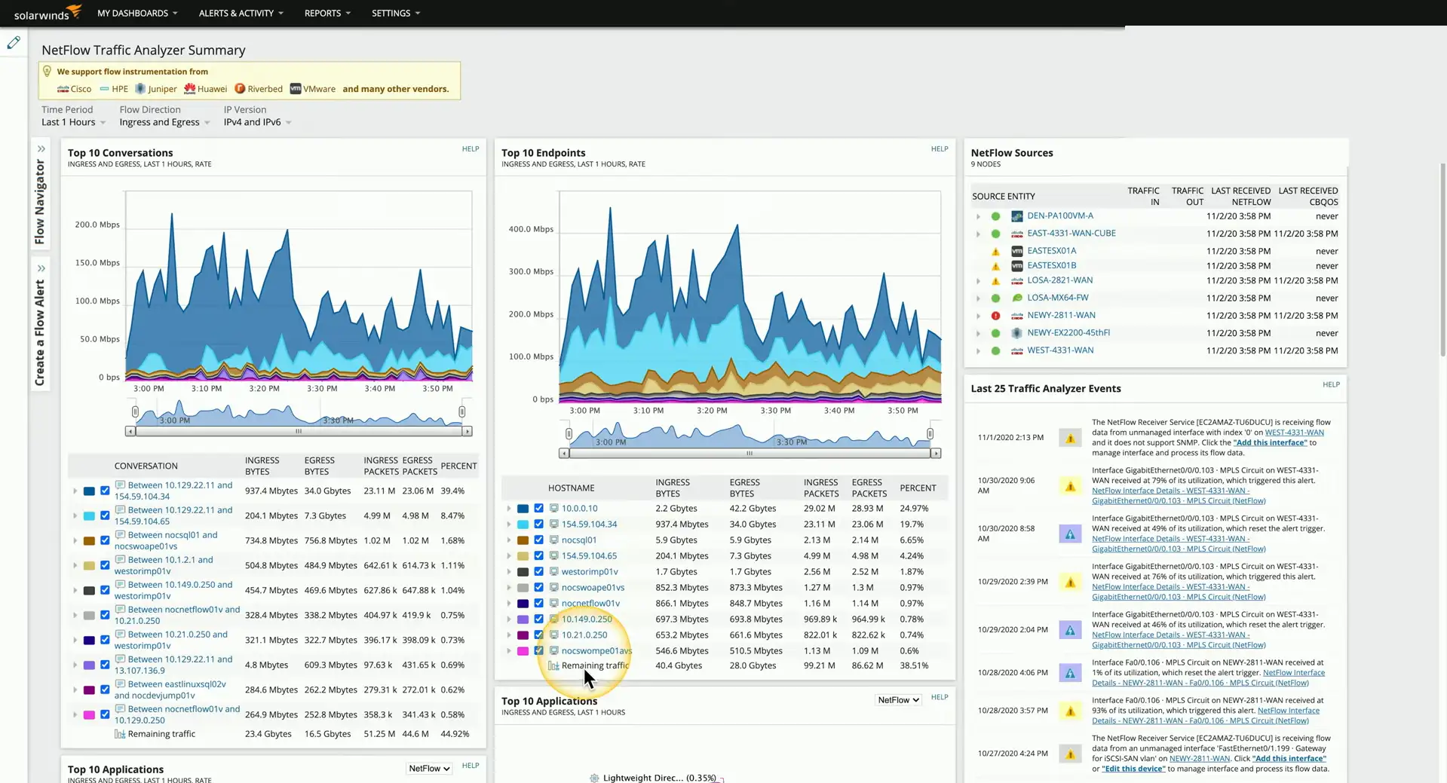
Task: Uncheck the 10.0.0.10 endpoint checkbox
Action: [538, 509]
